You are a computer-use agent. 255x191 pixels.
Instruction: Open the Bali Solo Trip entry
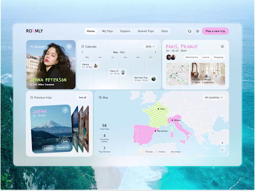point(145,79)
